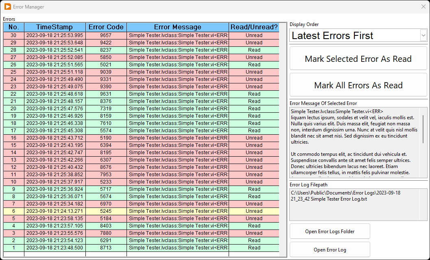Click timestamp 2023-09-18 21:25:36.071

(x=55, y=197)
